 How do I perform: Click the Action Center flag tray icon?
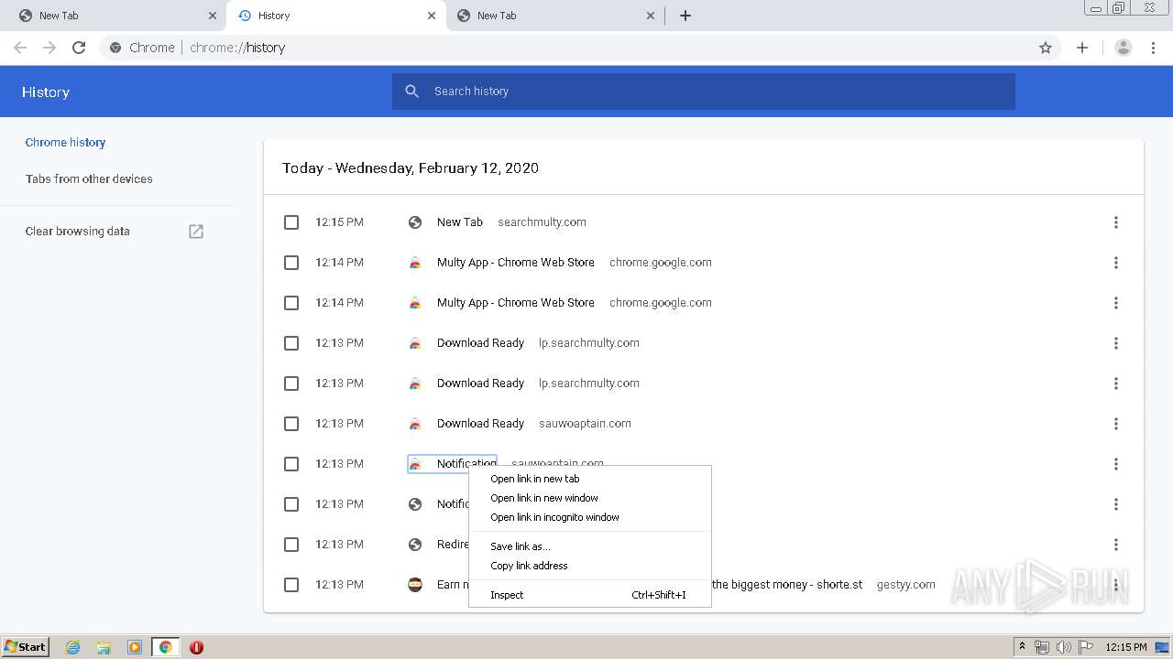[x=1086, y=647]
